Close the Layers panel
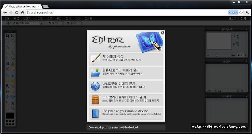The image size is (252, 134). [246, 62]
